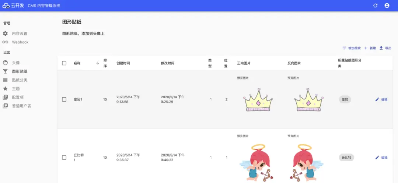This screenshot has height=183, width=398.
Task: Open 主题 in the sidebar
Action: pos(16,89)
